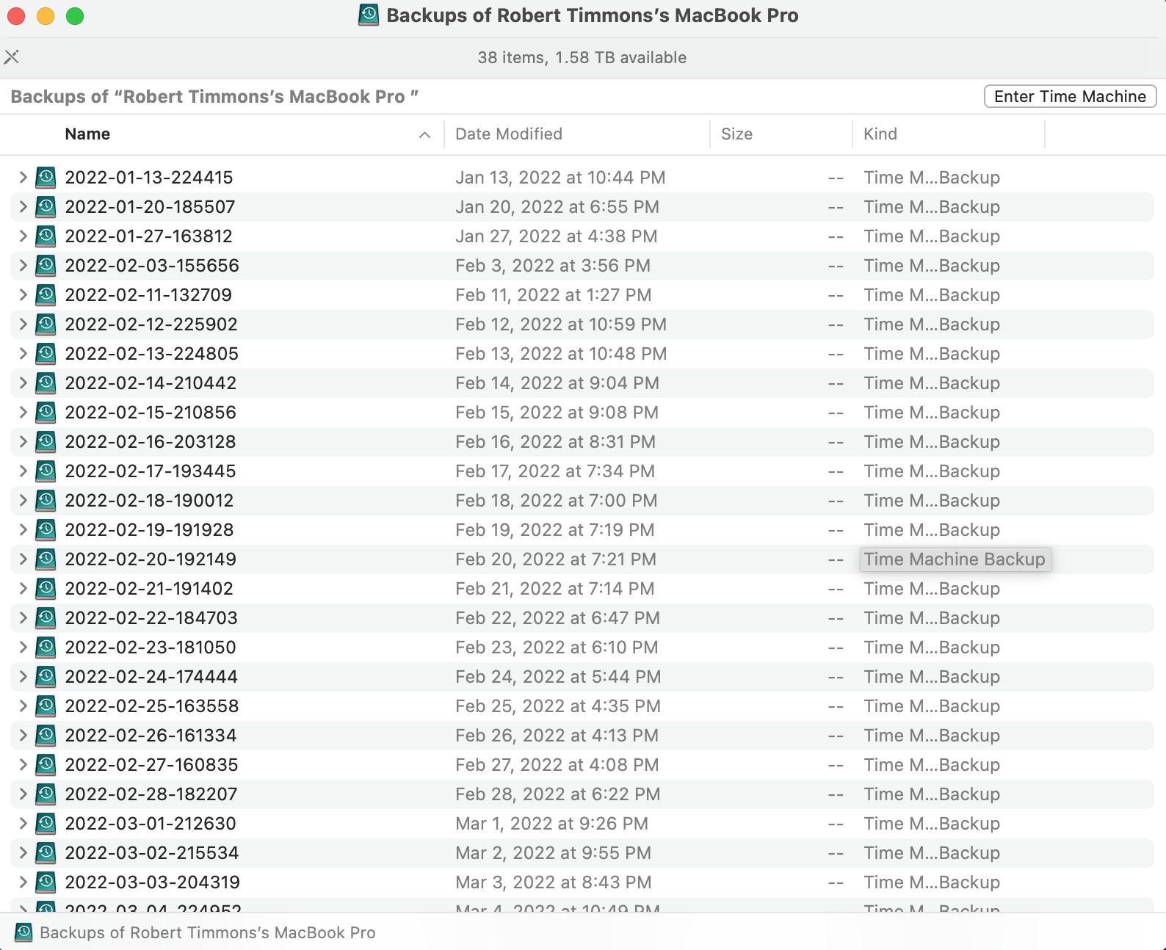
Task: Expand the 2022-02-11-132709 backup folder
Action: coord(23,295)
